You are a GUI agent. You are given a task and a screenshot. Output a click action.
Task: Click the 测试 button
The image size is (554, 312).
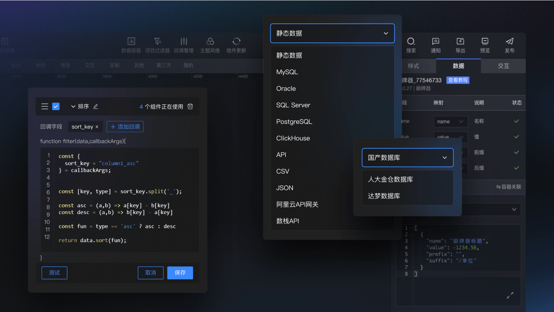[x=55, y=273]
